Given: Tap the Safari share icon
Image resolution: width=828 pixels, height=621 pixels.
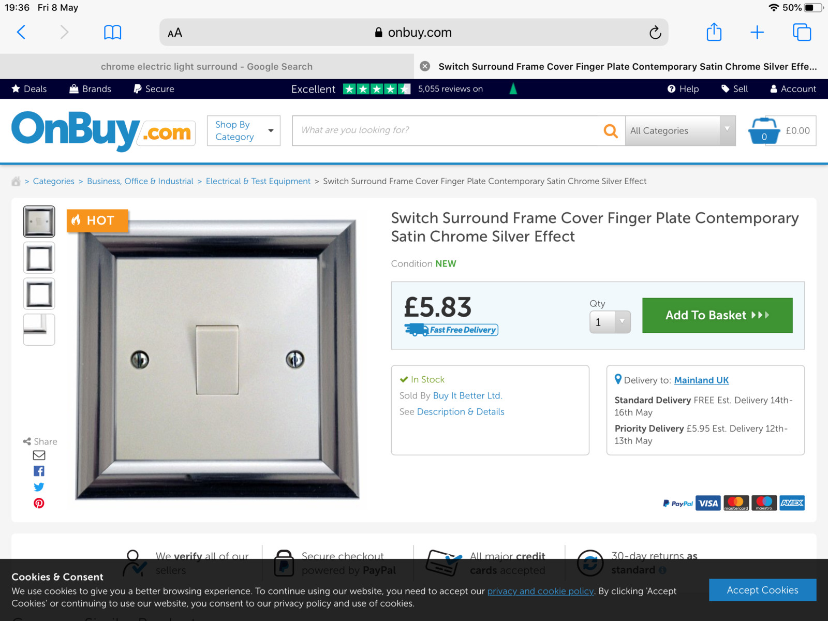Looking at the screenshot, I should 714,32.
